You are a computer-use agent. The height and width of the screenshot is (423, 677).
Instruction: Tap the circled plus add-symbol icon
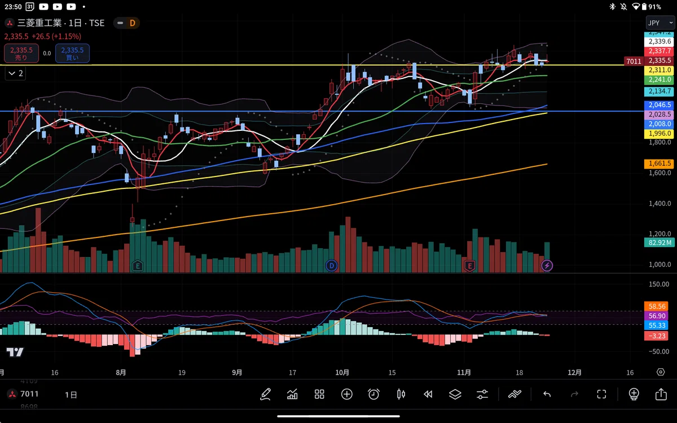pos(346,394)
